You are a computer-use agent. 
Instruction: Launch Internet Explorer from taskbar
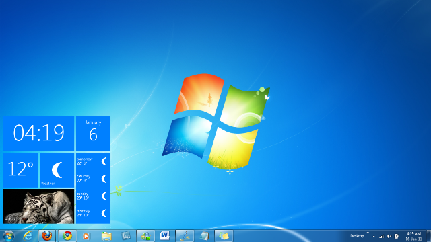coord(28,236)
